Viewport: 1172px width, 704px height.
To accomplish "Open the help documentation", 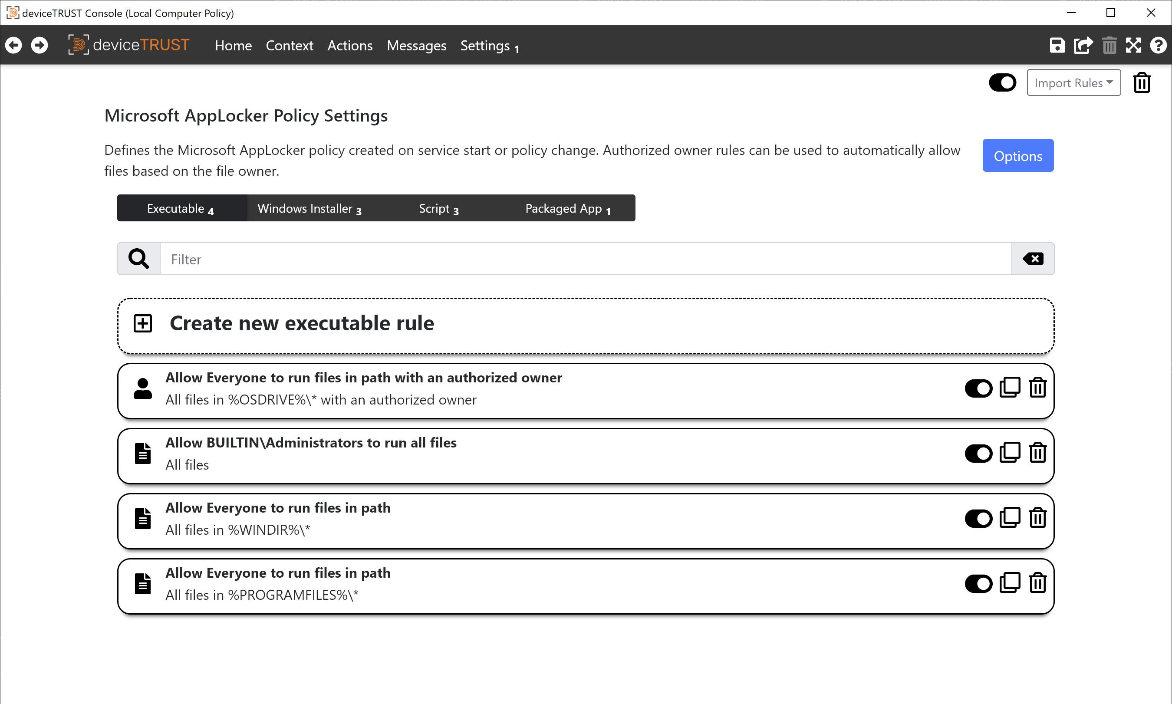I will (x=1158, y=45).
